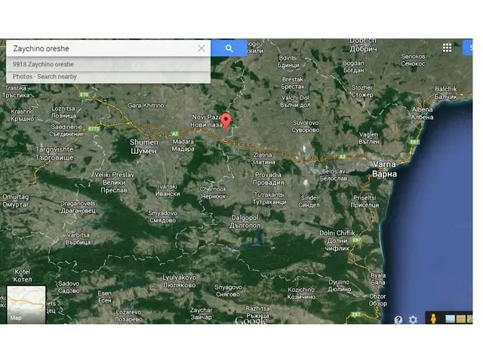Open second photo thumbnail in imagery strip
Image resolution: width=483 pixels, height=362 pixels.
[x=462, y=319]
